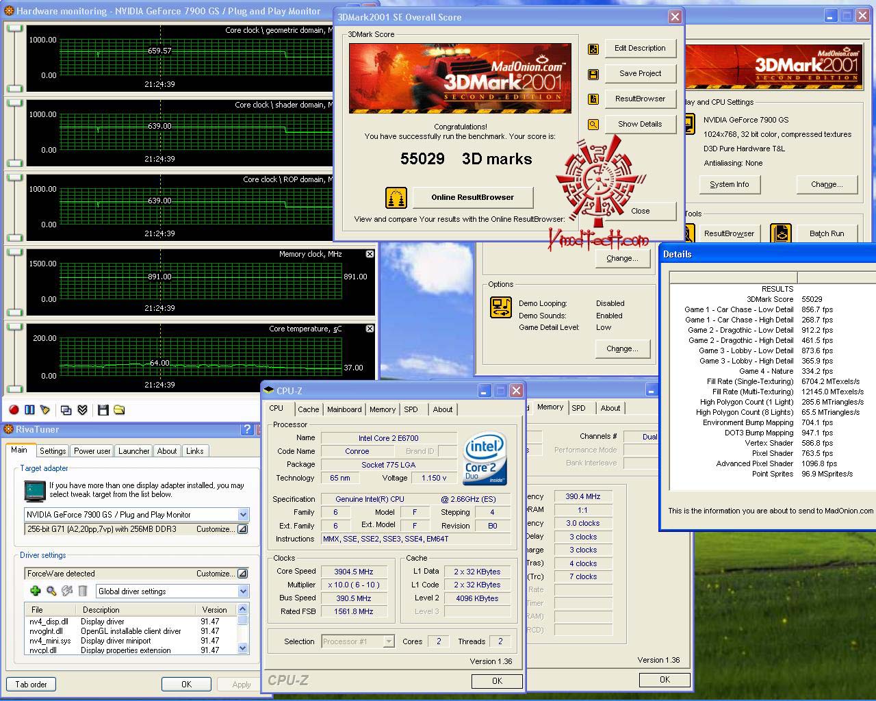Open the Mainboard tab in front CPU-Z
The image size is (876, 701).
pos(344,409)
